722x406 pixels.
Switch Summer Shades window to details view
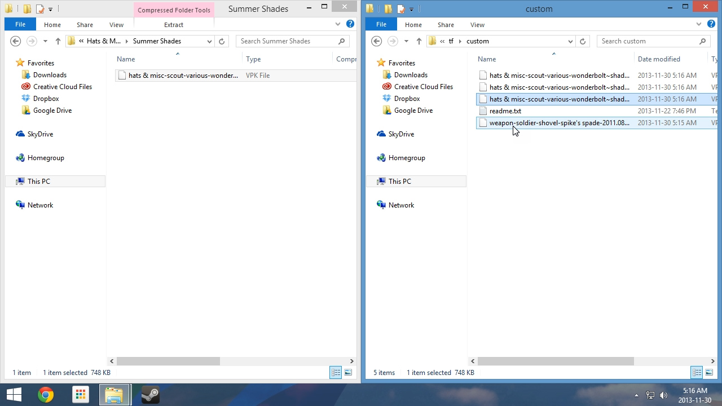click(336, 373)
